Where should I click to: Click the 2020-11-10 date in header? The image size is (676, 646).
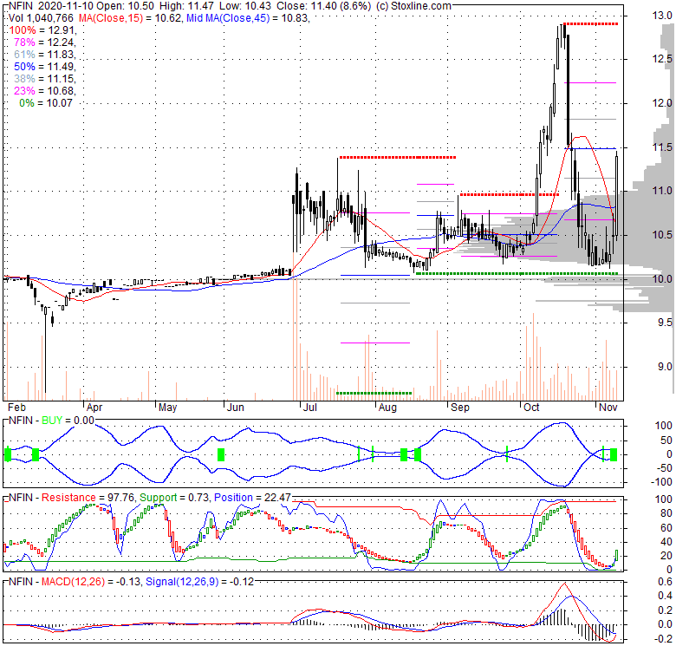pos(66,6)
